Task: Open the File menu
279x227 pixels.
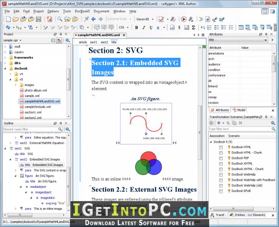Action: (x=7, y=11)
